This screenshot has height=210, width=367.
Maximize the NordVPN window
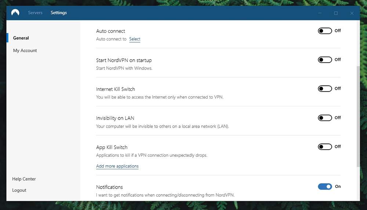(336, 13)
